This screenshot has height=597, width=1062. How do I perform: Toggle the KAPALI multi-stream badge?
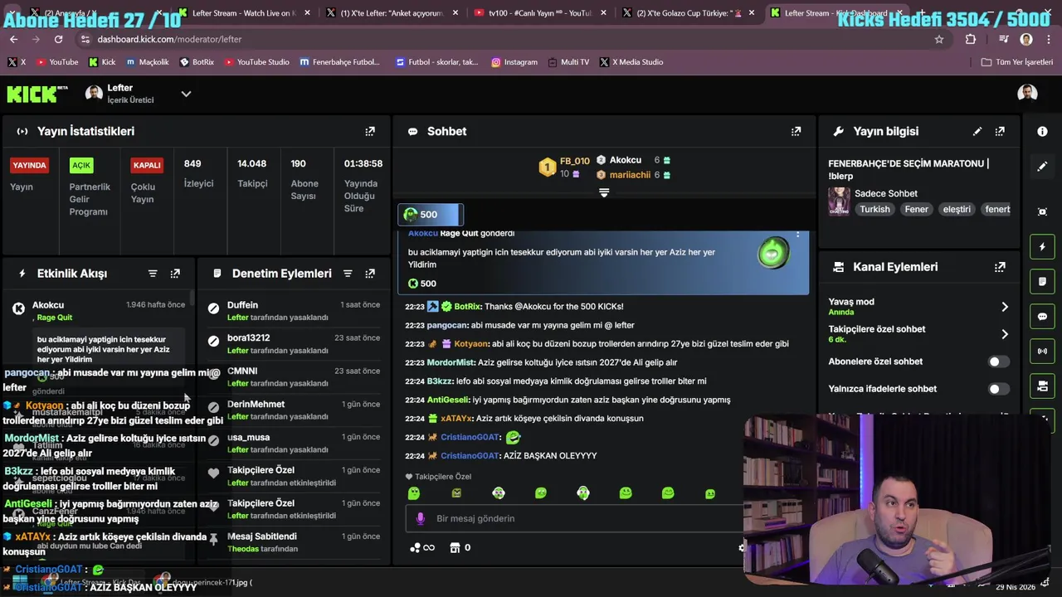pos(147,165)
